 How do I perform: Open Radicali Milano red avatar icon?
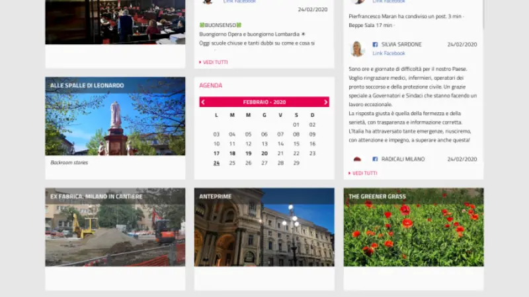(357, 159)
